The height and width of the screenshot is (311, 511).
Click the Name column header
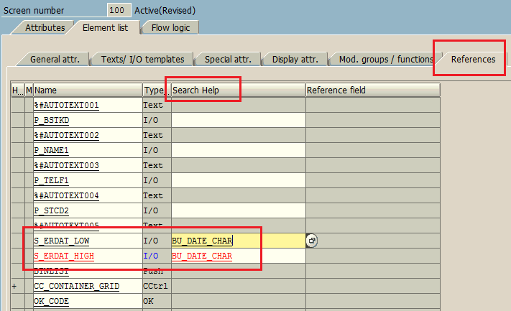click(88, 90)
